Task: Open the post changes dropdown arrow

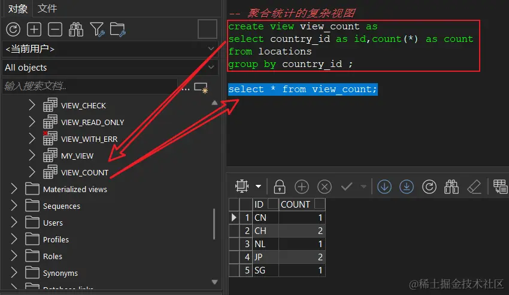Action: tap(363, 187)
